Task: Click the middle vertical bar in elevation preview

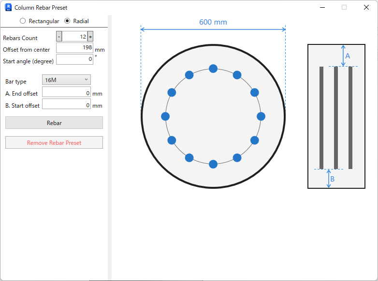Action: [336, 118]
